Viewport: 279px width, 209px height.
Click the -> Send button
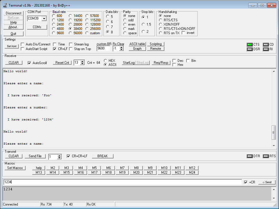(x=267, y=182)
